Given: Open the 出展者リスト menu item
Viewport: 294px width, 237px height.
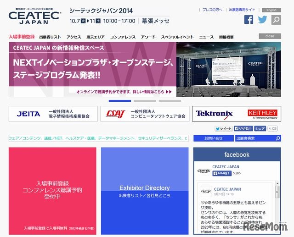Looking at the screenshot, I should [x=50, y=37].
